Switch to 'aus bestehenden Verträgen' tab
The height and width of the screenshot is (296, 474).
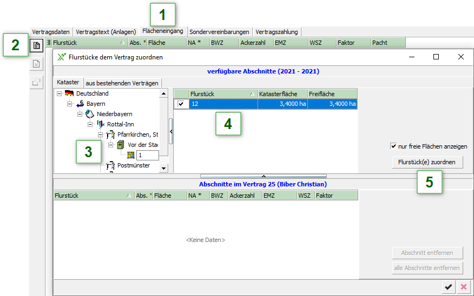pos(122,83)
